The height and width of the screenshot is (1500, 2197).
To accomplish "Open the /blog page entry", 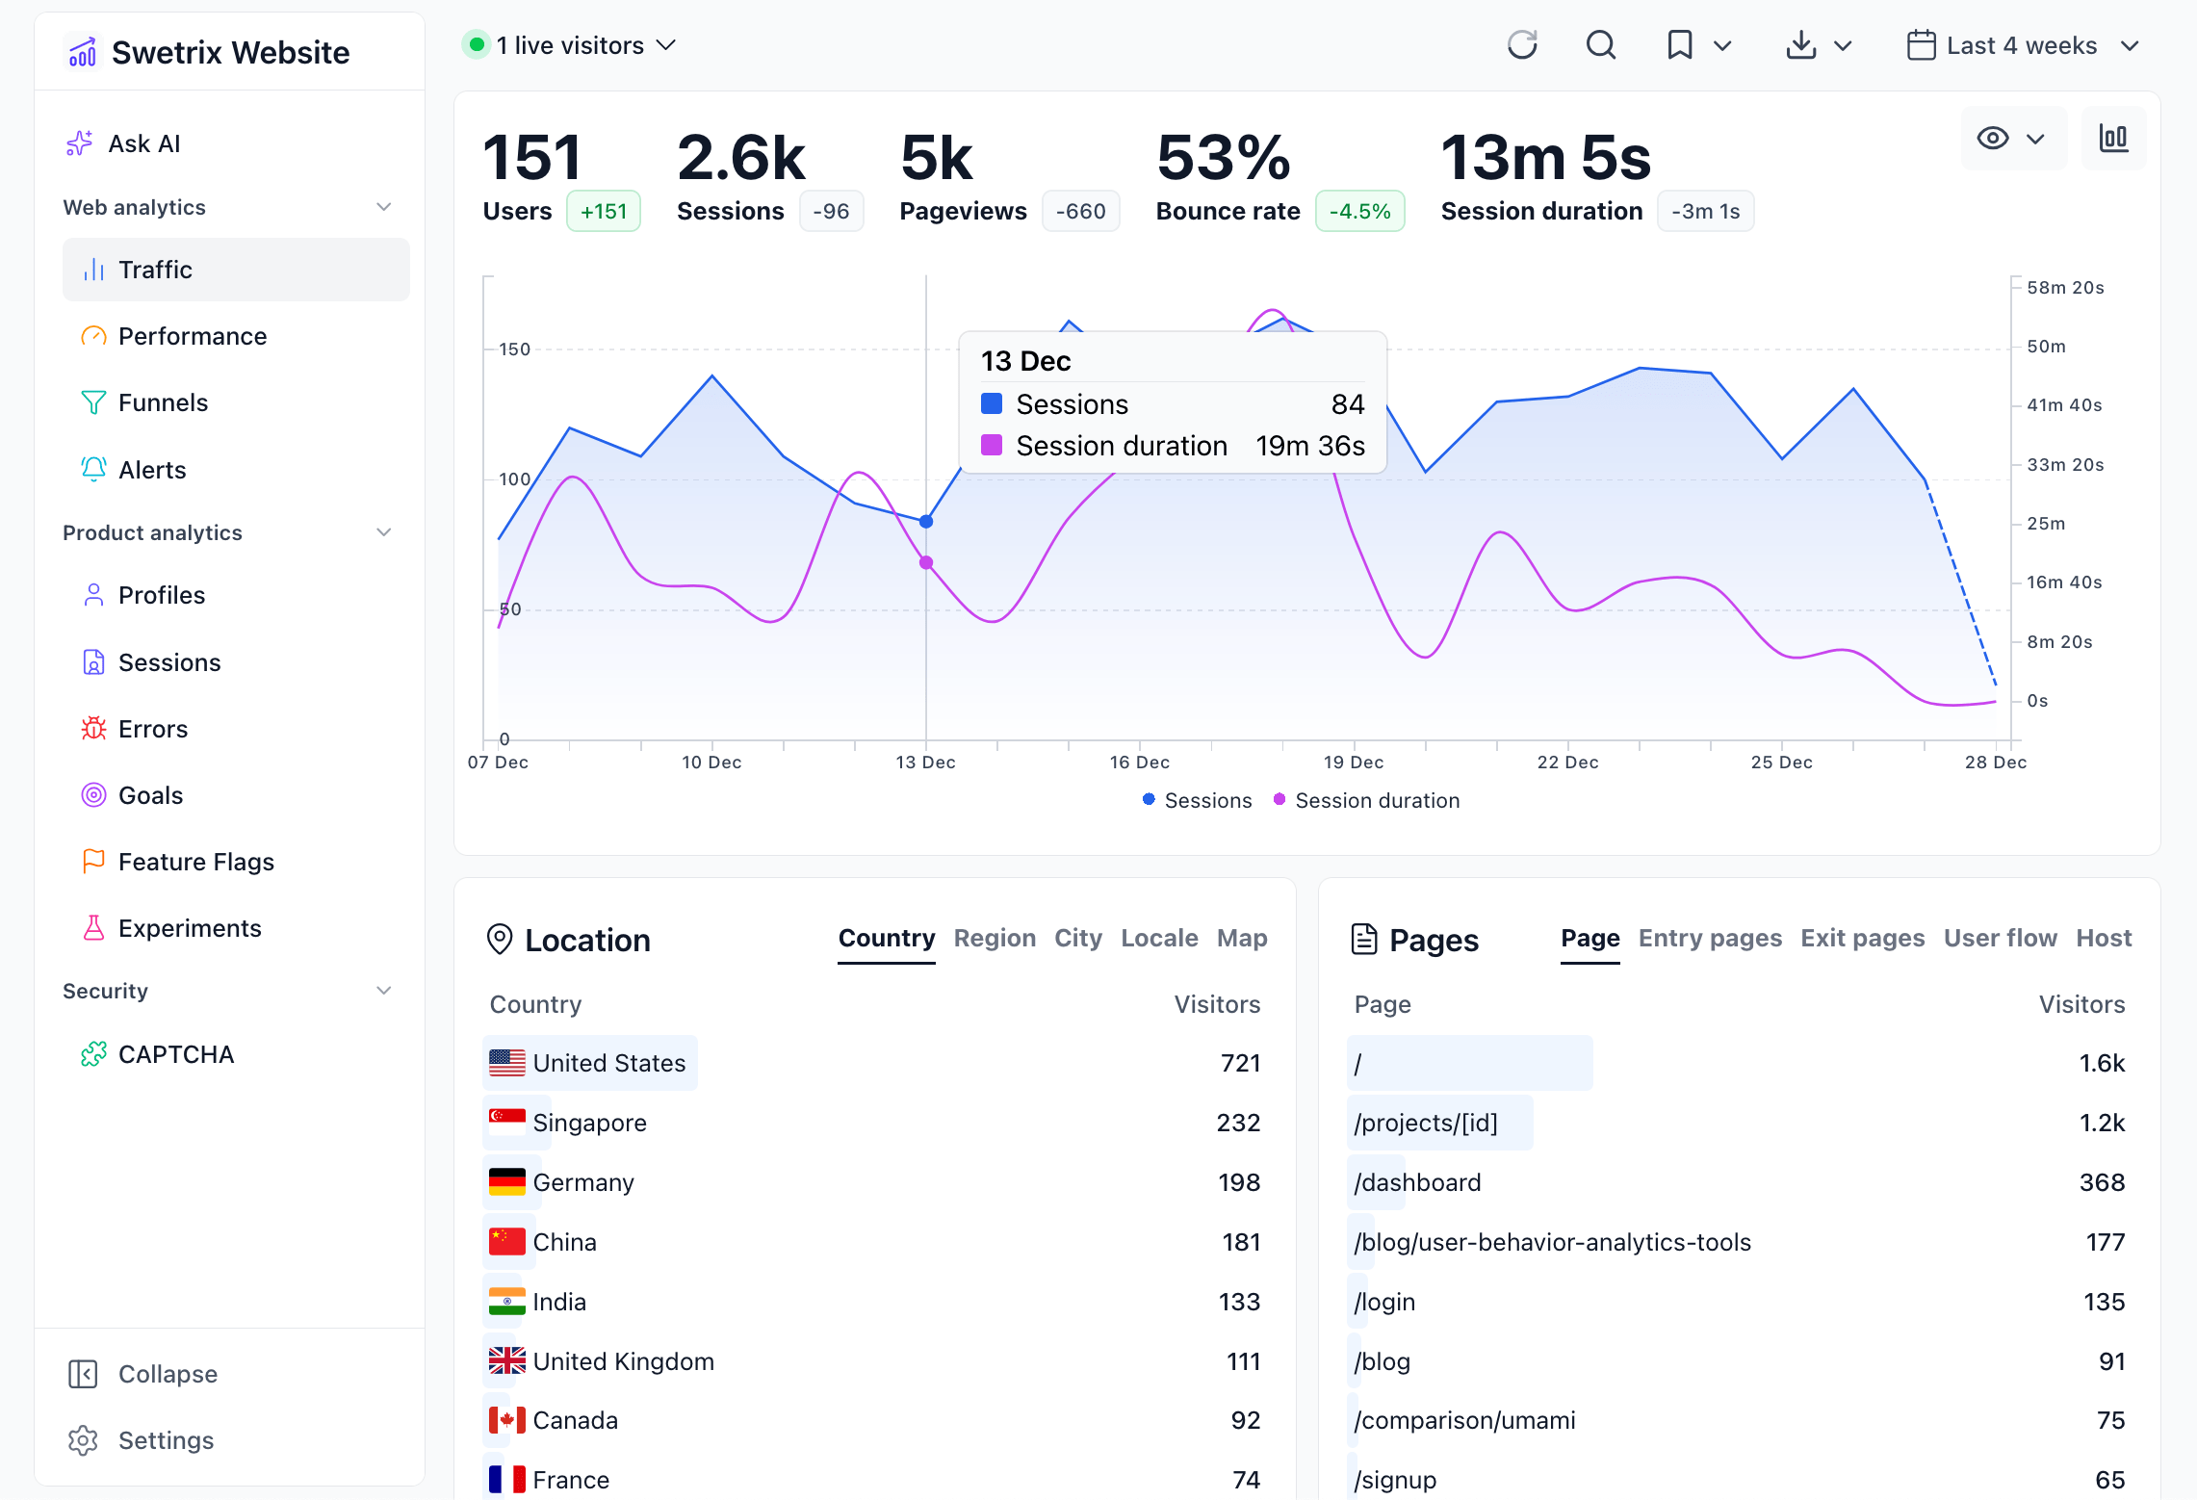I will (x=1382, y=1360).
